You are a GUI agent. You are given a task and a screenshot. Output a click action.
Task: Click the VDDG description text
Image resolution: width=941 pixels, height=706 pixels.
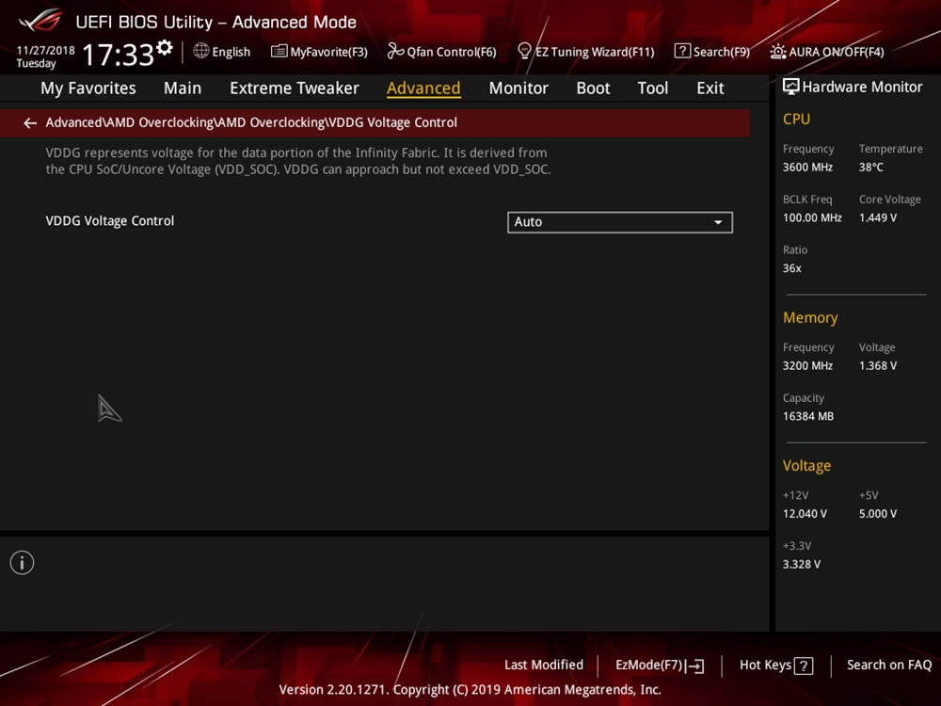pyautogui.click(x=298, y=161)
